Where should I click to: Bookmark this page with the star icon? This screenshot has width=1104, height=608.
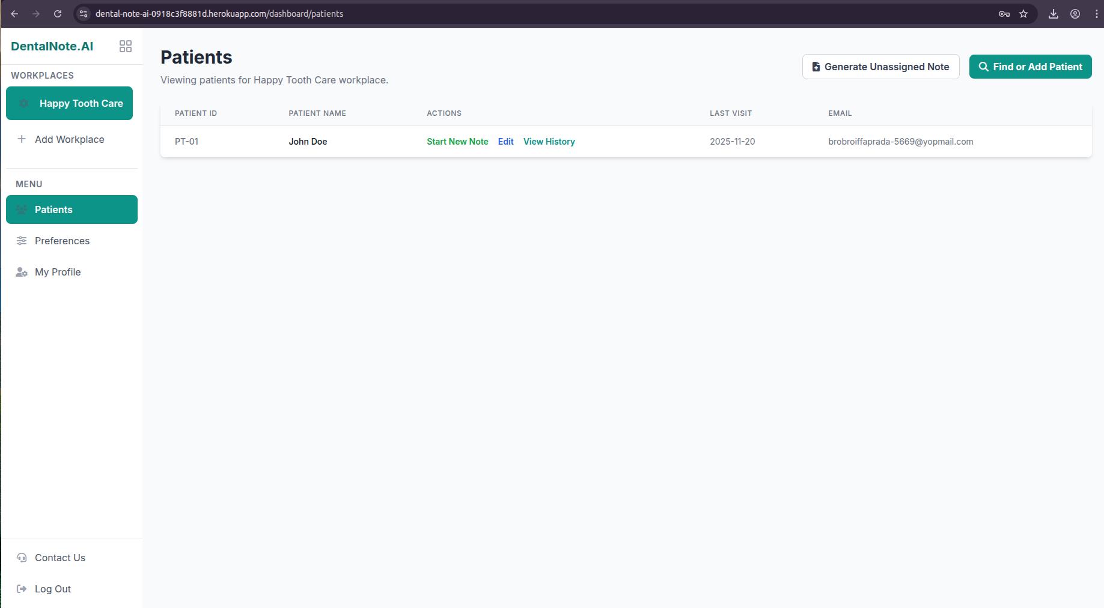coord(1023,14)
